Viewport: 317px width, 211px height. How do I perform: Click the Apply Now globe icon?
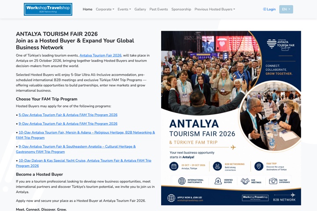[x=171, y=198]
